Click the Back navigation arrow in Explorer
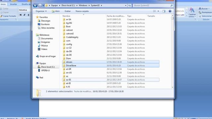This screenshot has height=119, width=212. click(35, 6)
